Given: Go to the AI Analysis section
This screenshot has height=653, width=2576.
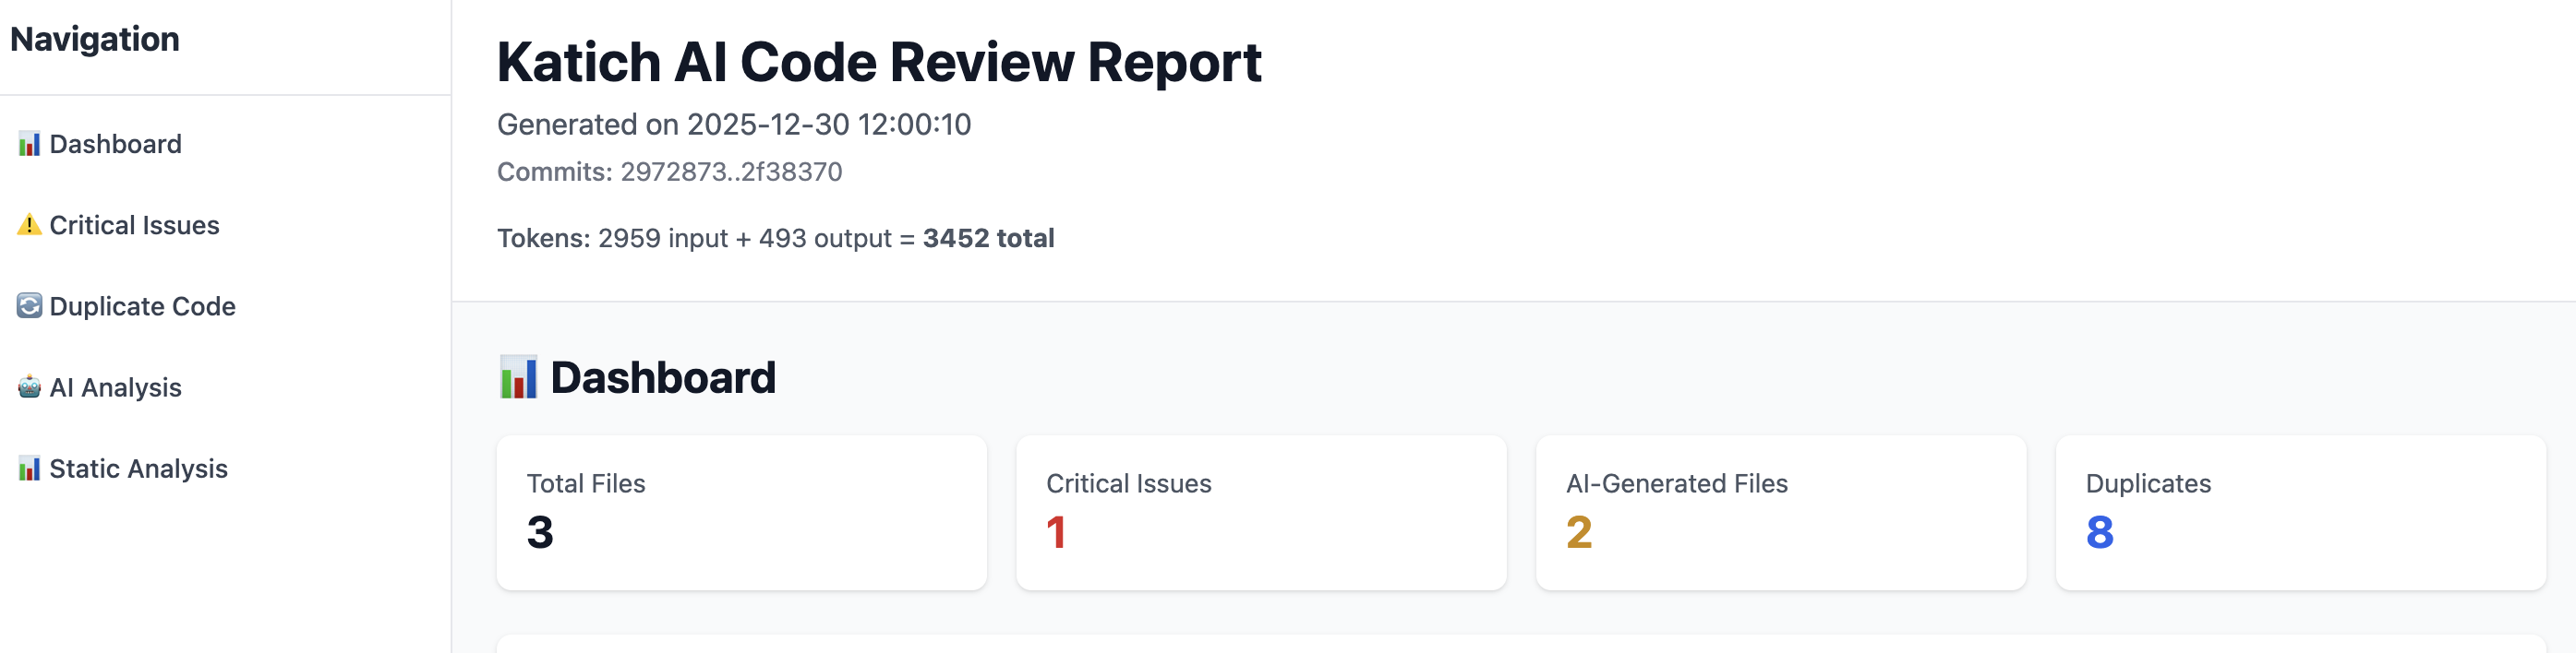Looking at the screenshot, I should click(x=116, y=387).
